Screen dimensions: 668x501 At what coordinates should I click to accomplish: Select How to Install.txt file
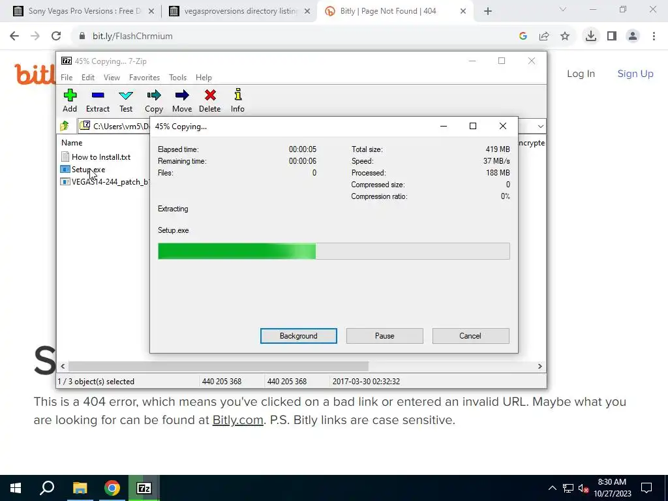click(101, 157)
